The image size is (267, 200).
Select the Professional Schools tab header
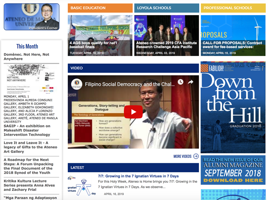[x=233, y=8]
